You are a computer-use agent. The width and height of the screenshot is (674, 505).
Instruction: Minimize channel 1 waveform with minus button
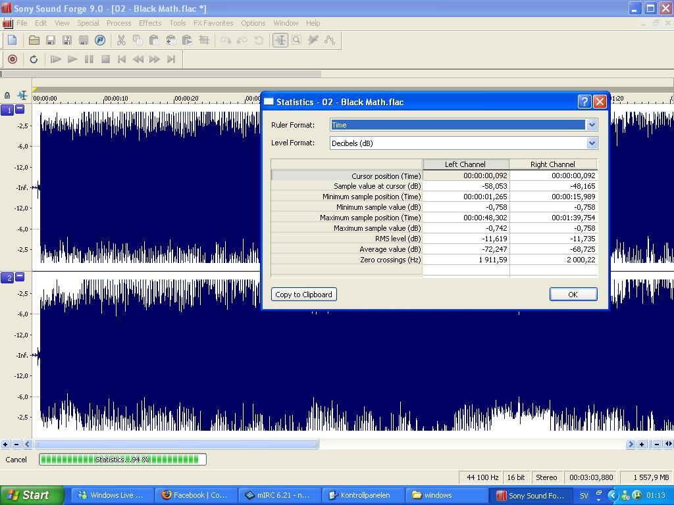pyautogui.click(x=20, y=109)
